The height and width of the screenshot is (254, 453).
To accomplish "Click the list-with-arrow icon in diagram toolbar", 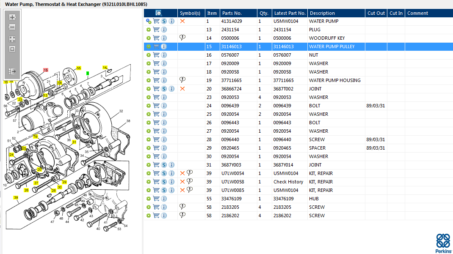I will (x=12, y=71).
